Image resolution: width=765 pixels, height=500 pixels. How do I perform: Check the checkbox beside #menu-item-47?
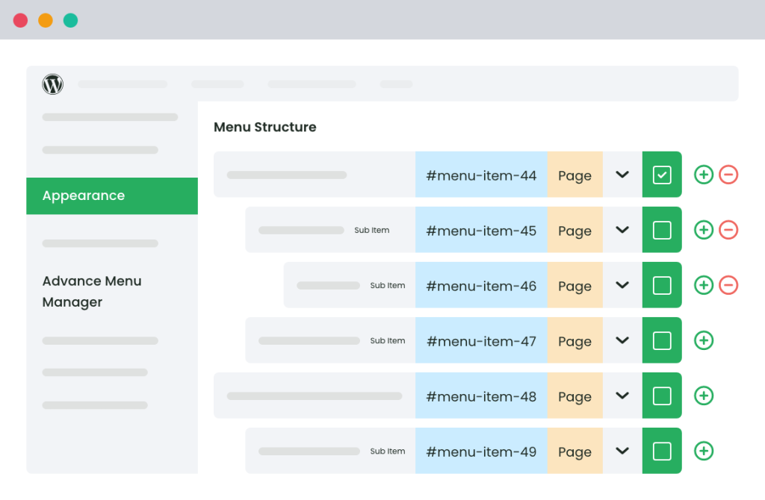click(x=662, y=340)
